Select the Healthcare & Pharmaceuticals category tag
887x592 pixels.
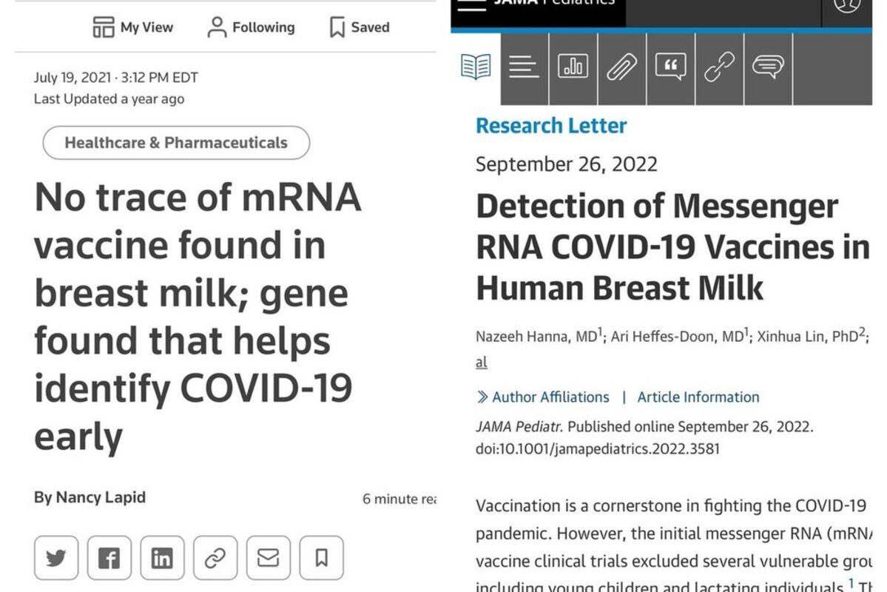click(176, 143)
